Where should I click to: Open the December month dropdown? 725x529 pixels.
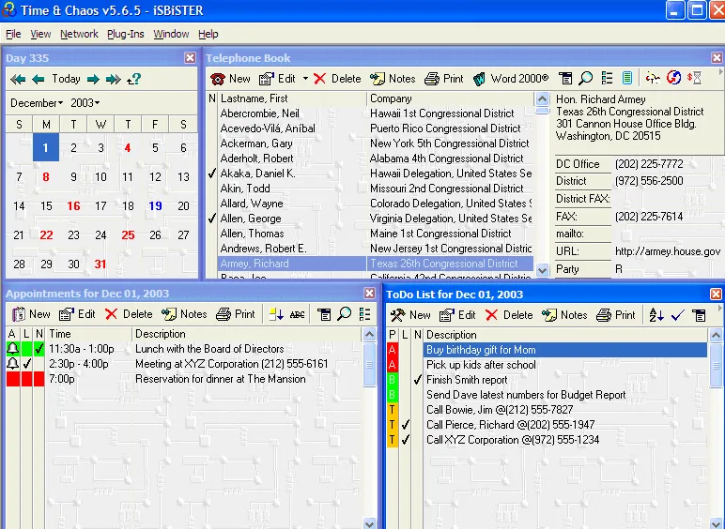[x=37, y=103]
